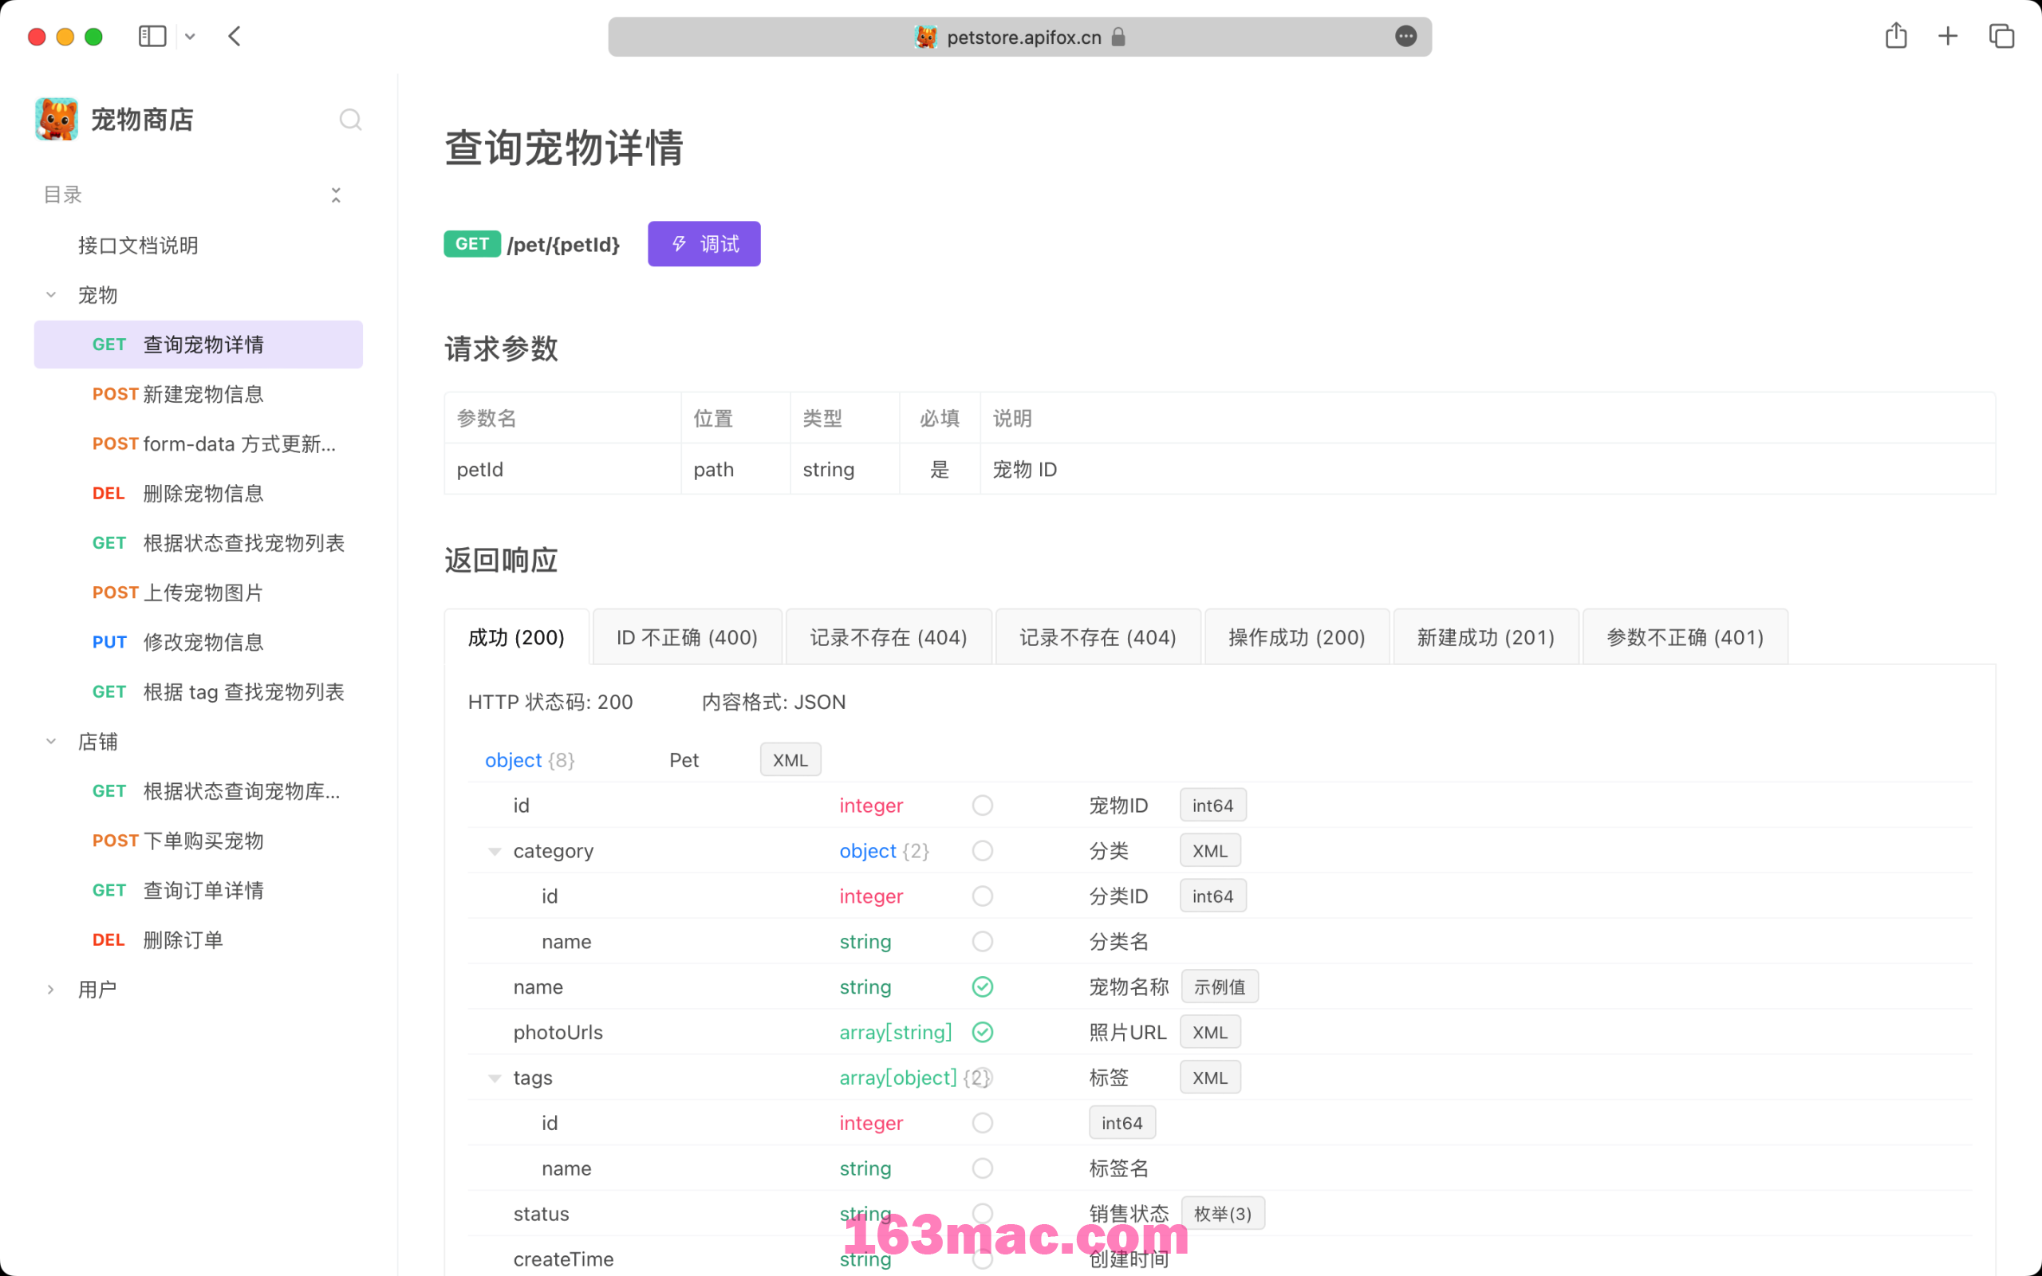Click the 枚举(3) badge next to status
Image resolution: width=2042 pixels, height=1276 pixels.
point(1223,1213)
